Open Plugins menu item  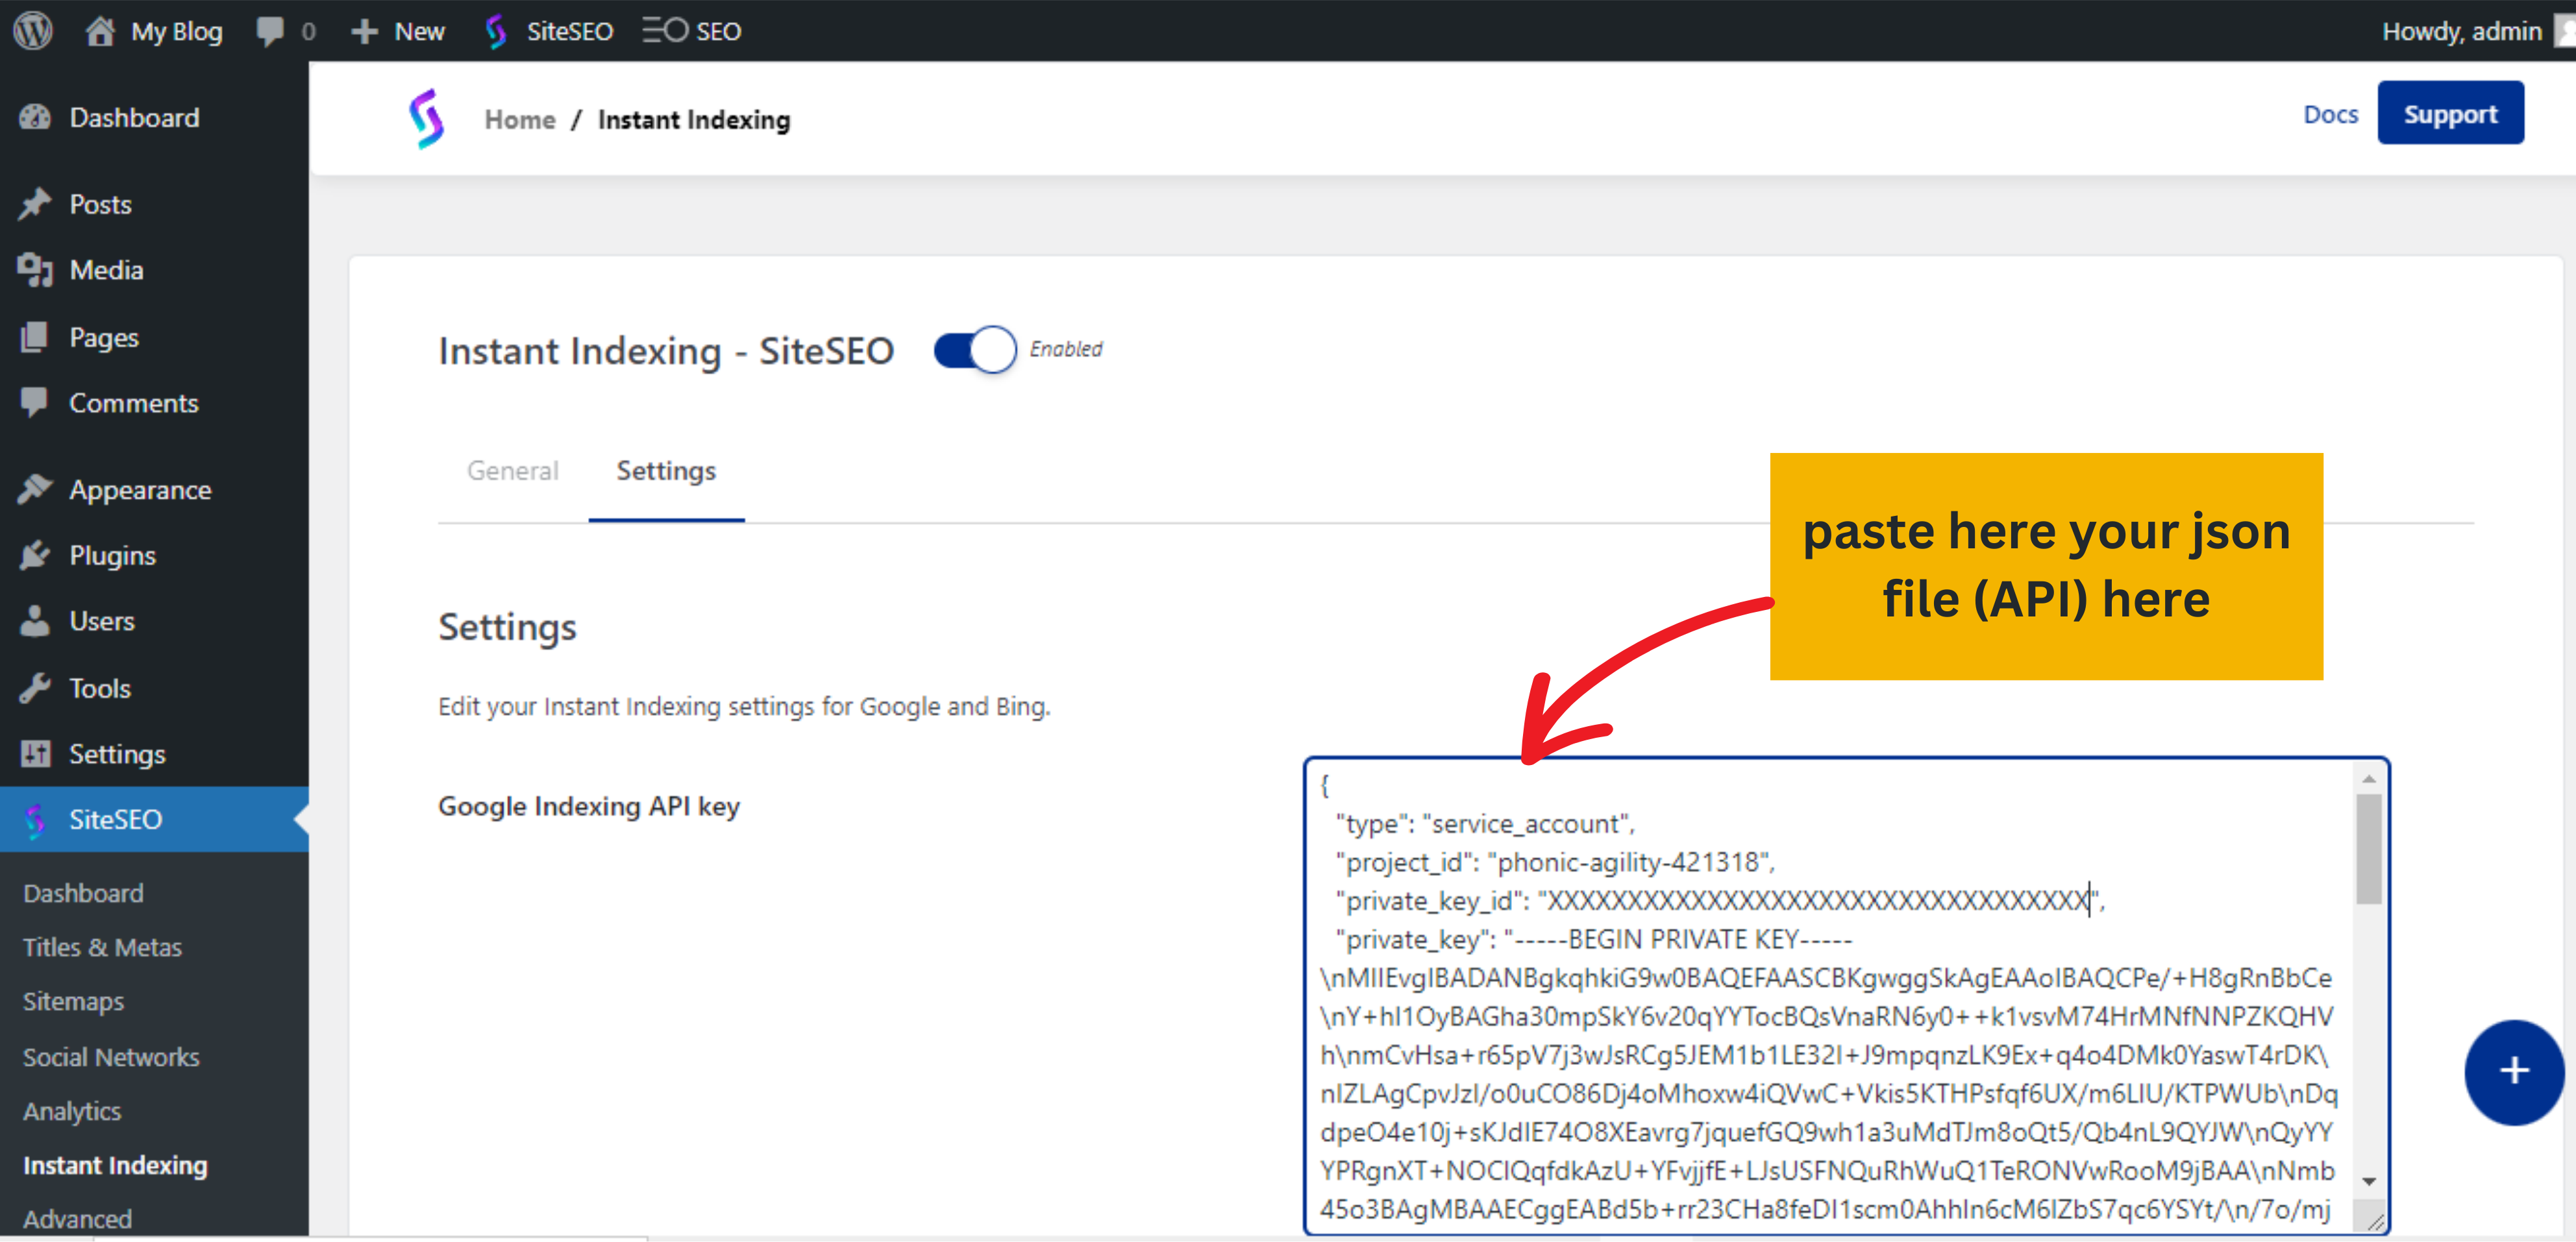click(x=113, y=555)
